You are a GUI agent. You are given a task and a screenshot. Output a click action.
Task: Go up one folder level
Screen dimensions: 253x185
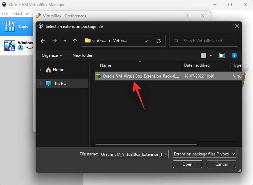click(x=75, y=41)
